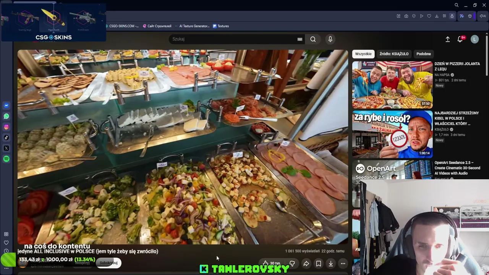The image size is (489, 275).
Task: Share the video
Action: (306, 264)
